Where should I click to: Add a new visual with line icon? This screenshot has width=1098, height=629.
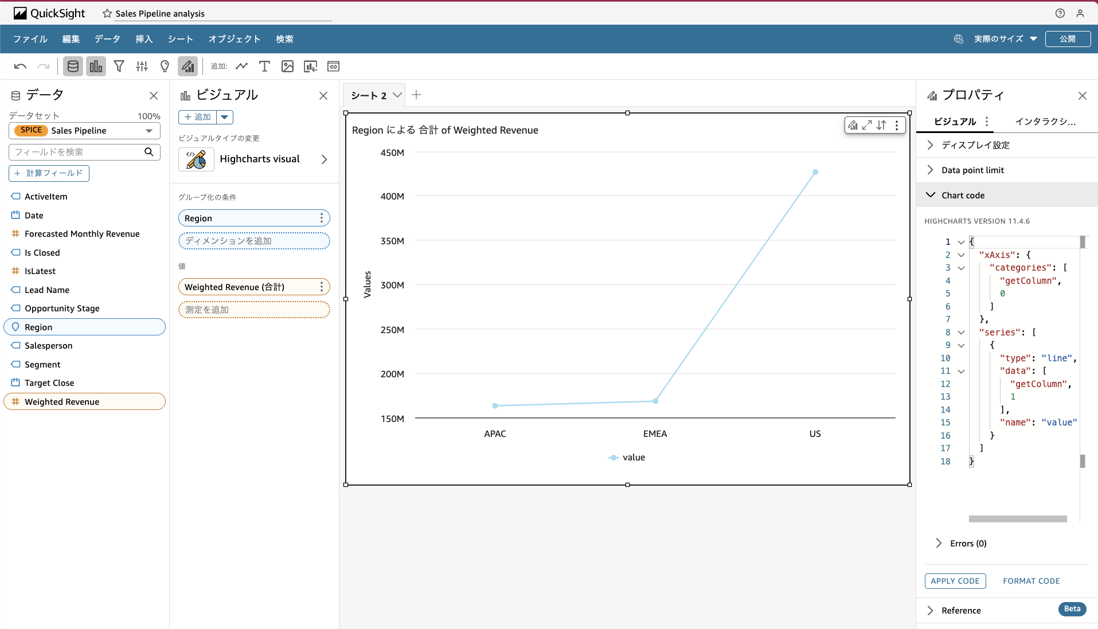(241, 67)
